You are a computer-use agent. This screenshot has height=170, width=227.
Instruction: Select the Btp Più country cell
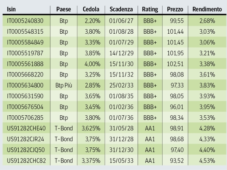click(64, 86)
